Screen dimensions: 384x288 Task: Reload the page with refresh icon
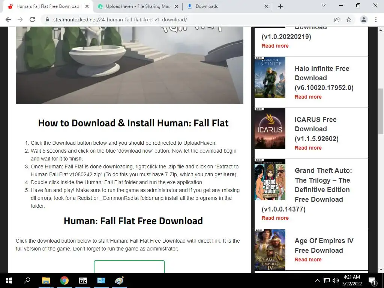click(x=32, y=19)
